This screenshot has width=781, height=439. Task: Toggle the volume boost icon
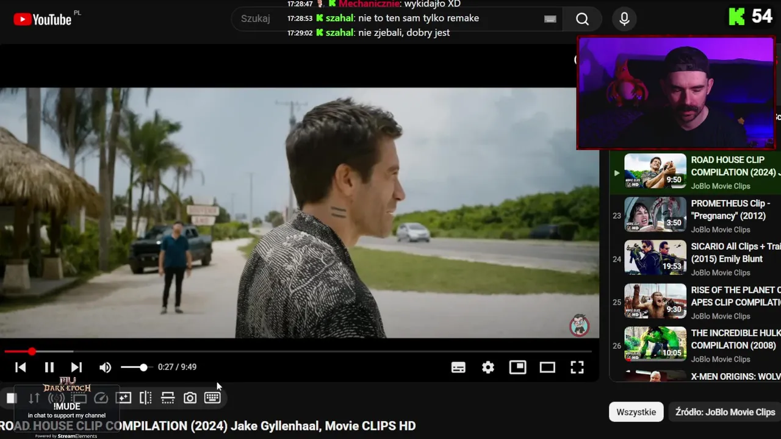pos(56,398)
